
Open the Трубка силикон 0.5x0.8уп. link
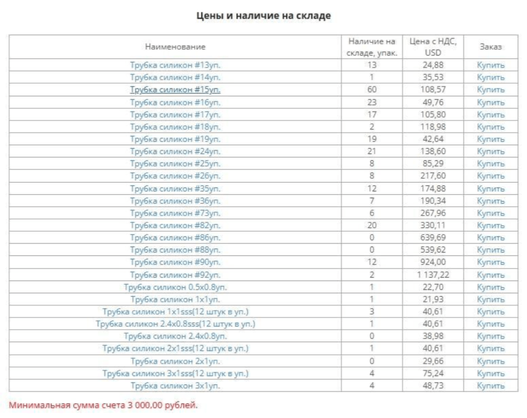[x=175, y=287]
